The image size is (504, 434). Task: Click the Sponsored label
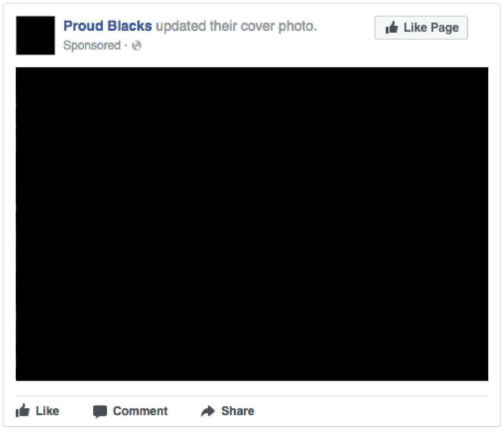[x=92, y=45]
